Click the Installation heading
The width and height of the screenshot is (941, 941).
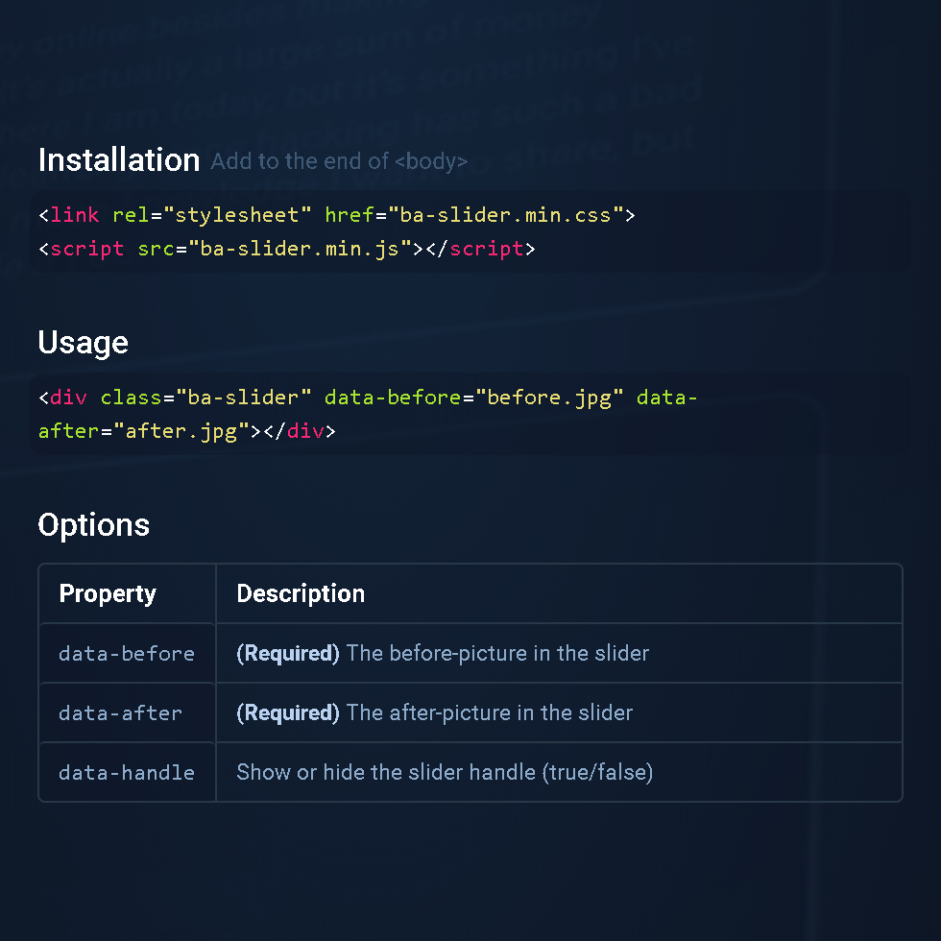tap(119, 159)
